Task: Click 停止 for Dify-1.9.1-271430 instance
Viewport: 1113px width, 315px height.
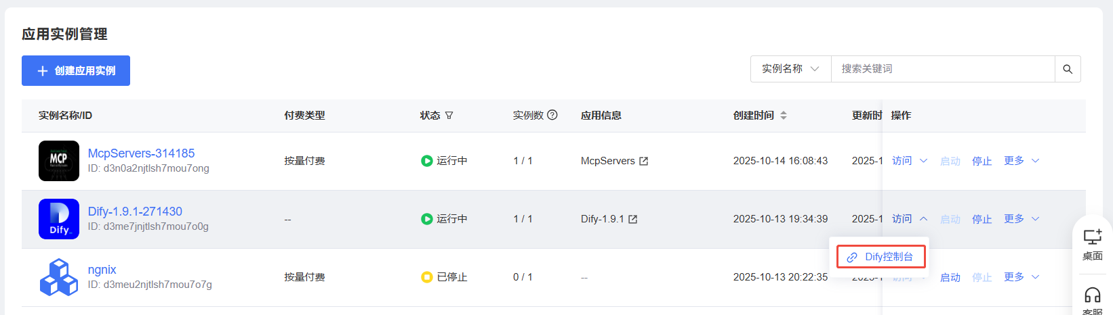Action: click(x=982, y=219)
